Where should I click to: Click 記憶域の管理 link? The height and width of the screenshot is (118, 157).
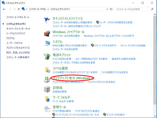pos(60,92)
